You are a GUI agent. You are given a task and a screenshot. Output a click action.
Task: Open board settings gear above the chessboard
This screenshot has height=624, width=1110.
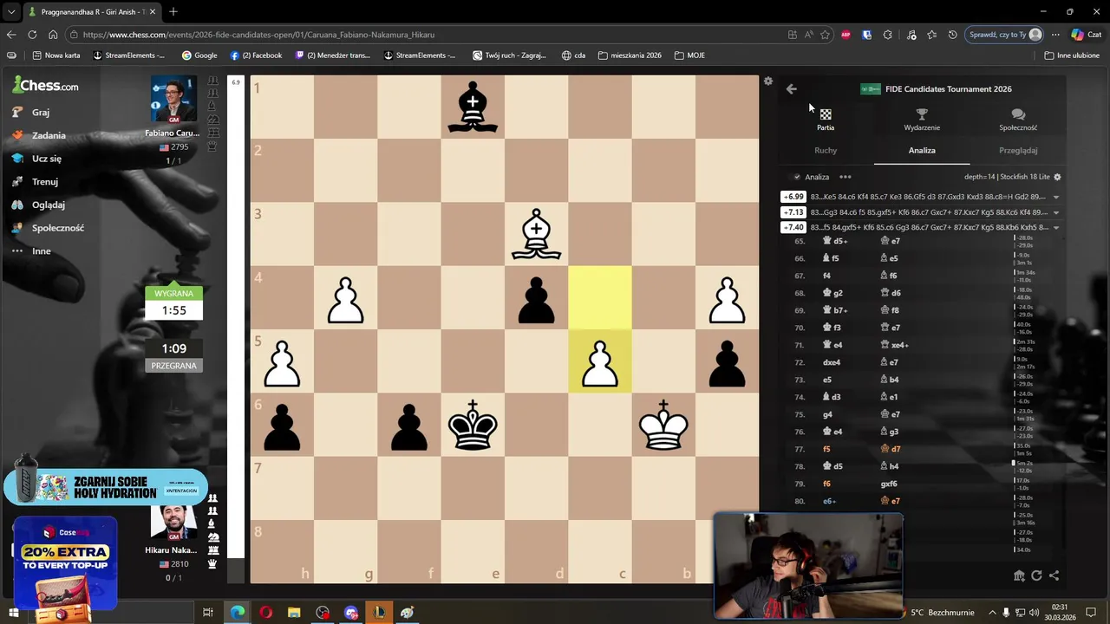point(768,81)
